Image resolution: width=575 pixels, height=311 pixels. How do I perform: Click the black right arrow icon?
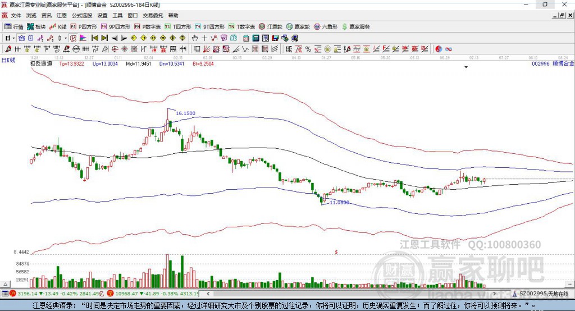pyautogui.click(x=124, y=38)
